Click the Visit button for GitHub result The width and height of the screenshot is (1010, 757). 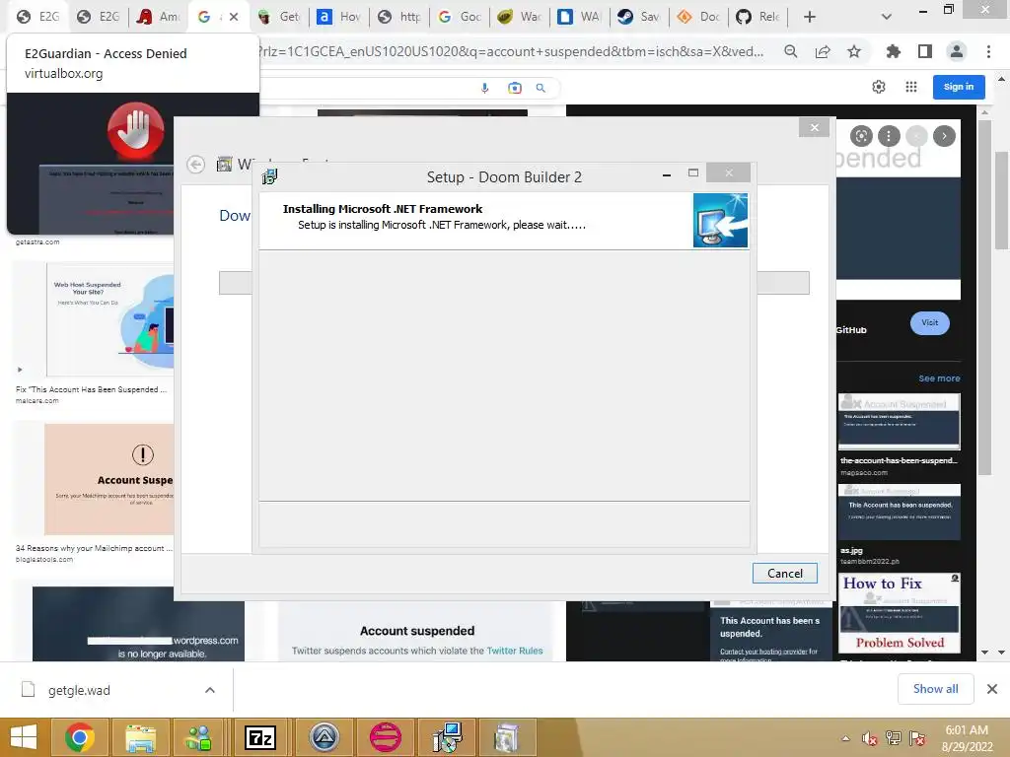[929, 322]
